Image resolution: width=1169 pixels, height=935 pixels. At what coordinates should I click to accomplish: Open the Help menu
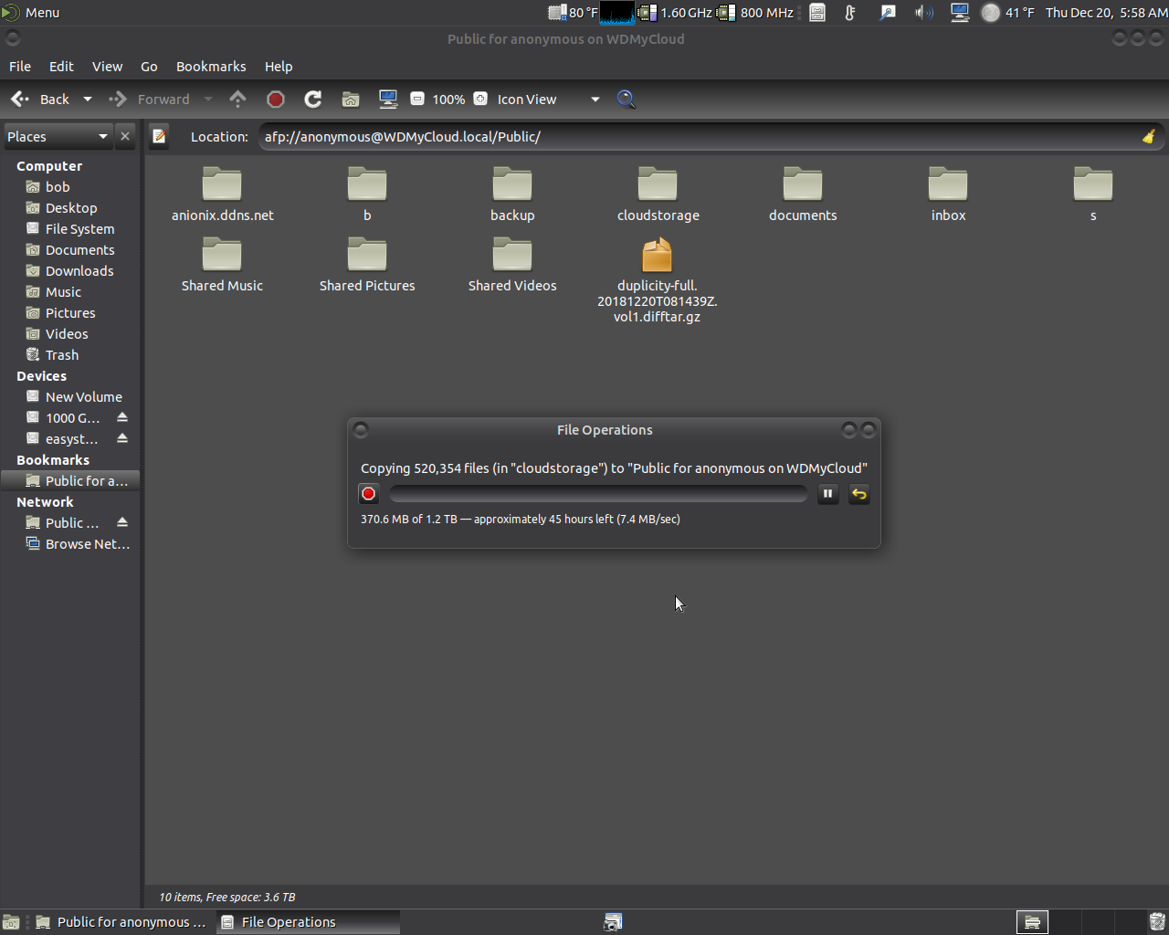(279, 67)
